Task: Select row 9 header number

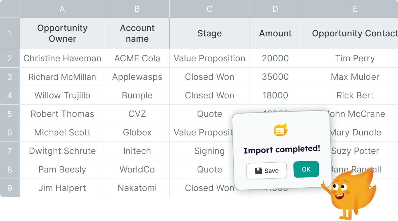Action: [10, 188]
